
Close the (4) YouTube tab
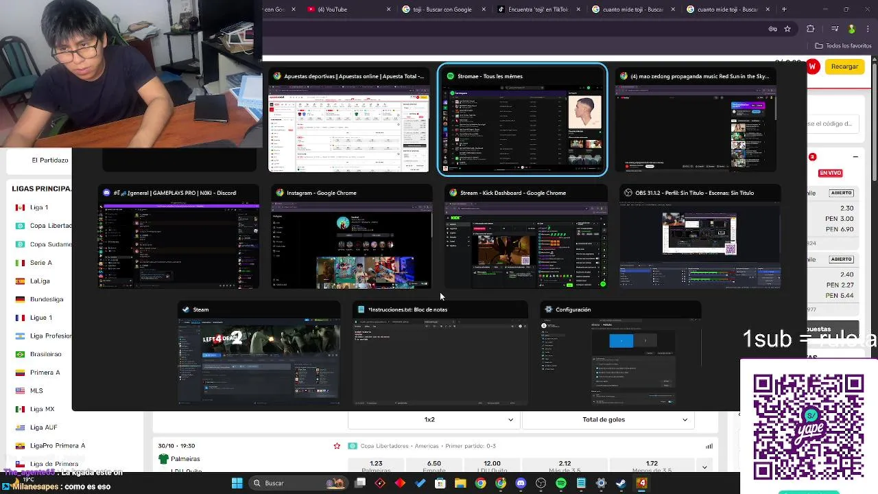389,10
